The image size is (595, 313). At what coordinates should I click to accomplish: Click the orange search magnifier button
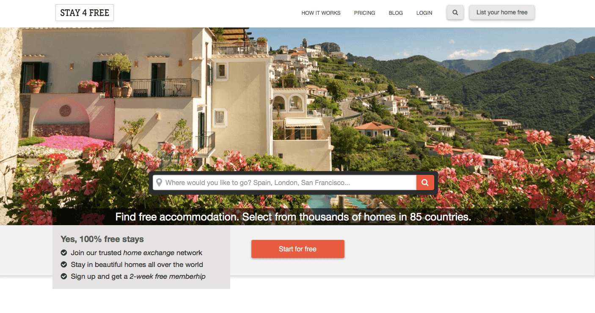(425, 182)
